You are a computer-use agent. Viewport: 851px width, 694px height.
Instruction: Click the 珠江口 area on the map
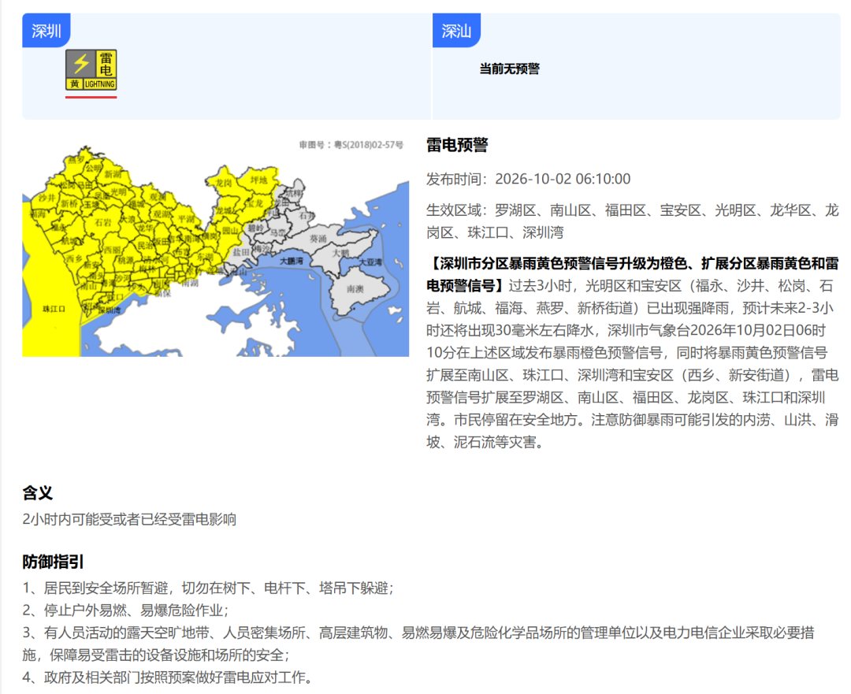pos(54,310)
